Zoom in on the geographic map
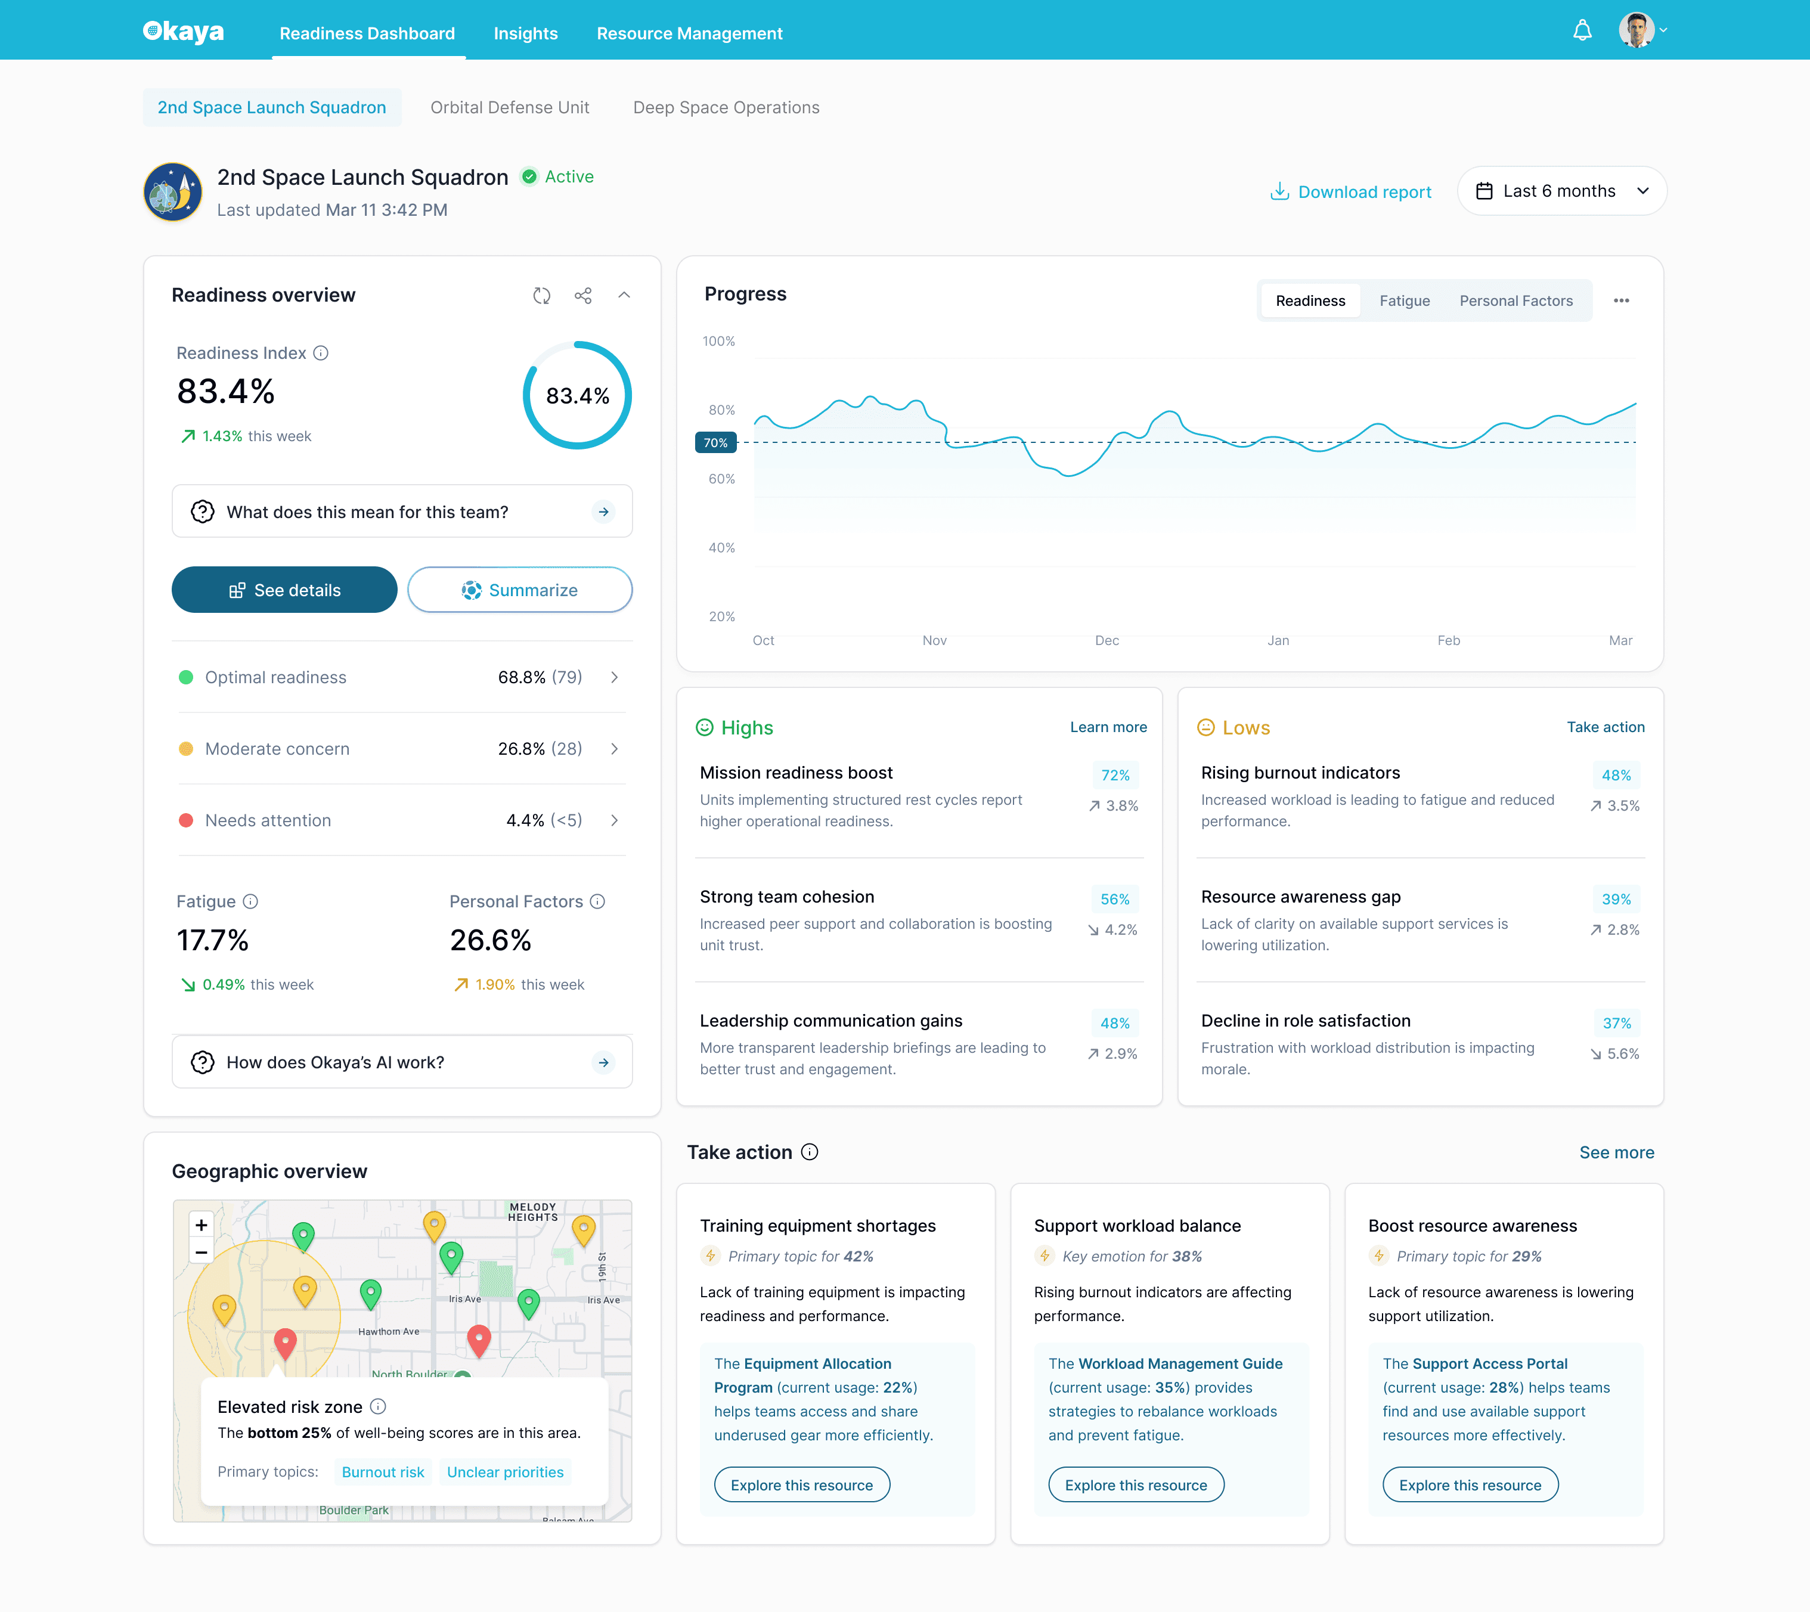Screen dimensions: 1810x1612 (x=201, y=1224)
